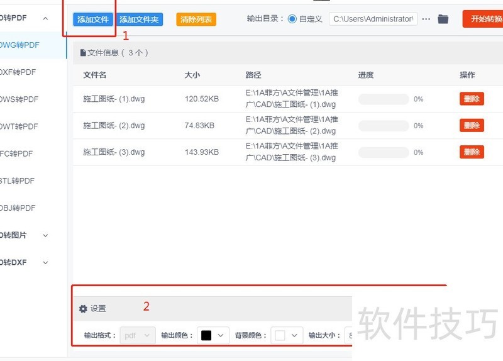This screenshot has height=361, width=503.
Task: Select the 自定义 output directory radio button
Action: point(292,19)
